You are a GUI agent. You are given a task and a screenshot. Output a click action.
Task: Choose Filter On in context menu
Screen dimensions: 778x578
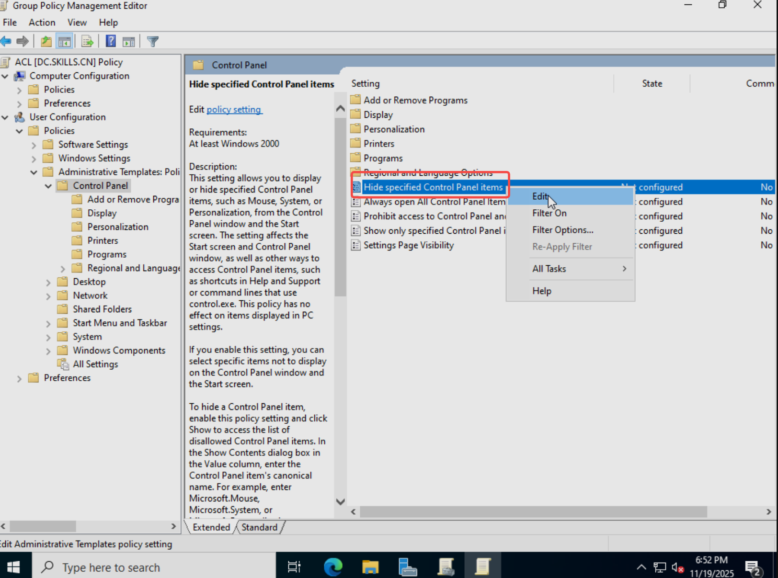[570, 213]
